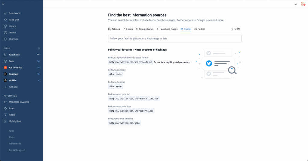Switch to the Facebook Pages tab
The height and width of the screenshot is (161, 308).
[x=167, y=29]
